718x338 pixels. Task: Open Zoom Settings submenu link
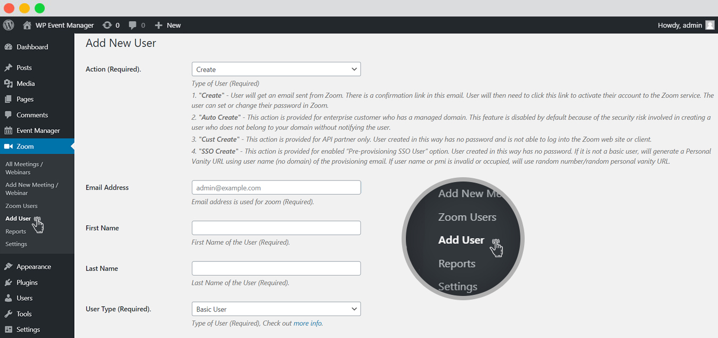(x=16, y=244)
